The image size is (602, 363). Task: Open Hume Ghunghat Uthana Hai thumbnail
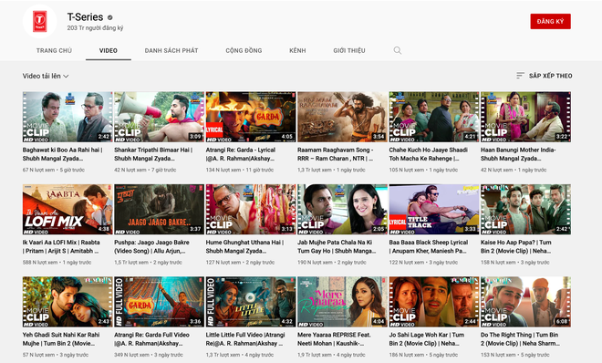[251, 210]
